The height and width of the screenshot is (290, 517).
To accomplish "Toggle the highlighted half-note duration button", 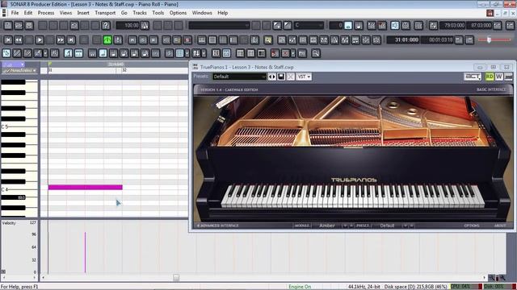I will pos(103,53).
